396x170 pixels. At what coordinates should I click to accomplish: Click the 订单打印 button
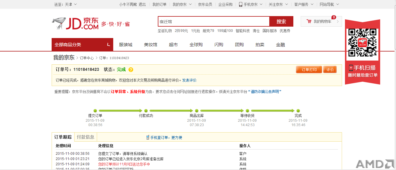pyautogui.click(x=309, y=70)
